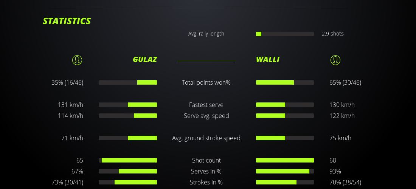Click Gulaz's fastest serve bar
The image size is (416, 189).
coord(128,105)
